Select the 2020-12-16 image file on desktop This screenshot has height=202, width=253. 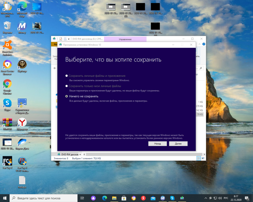pyautogui.click(x=37, y=8)
